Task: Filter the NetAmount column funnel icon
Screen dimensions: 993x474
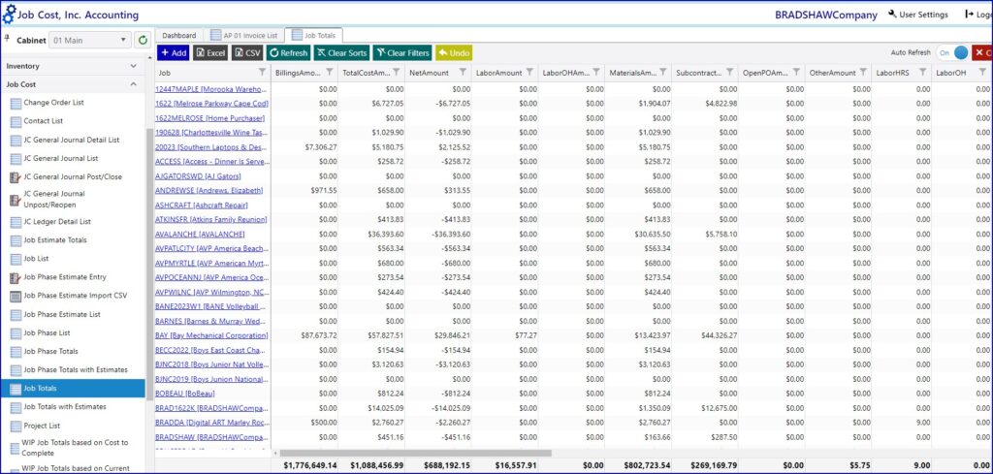Action: [x=463, y=72]
